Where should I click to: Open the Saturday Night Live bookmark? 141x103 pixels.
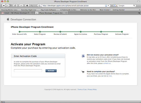click(30, 10)
